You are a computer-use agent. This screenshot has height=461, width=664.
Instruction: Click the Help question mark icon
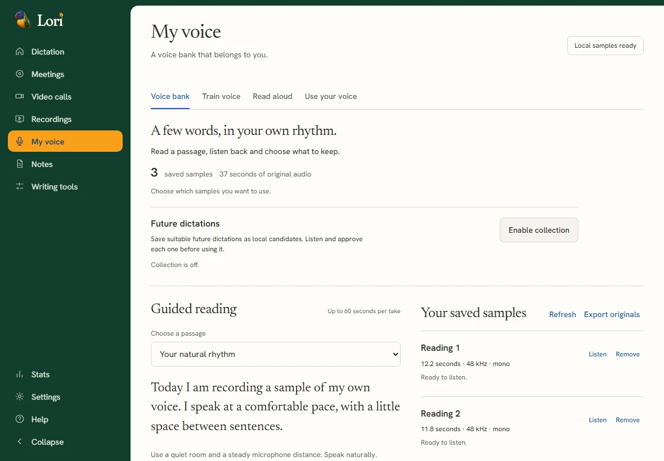pyautogui.click(x=20, y=419)
